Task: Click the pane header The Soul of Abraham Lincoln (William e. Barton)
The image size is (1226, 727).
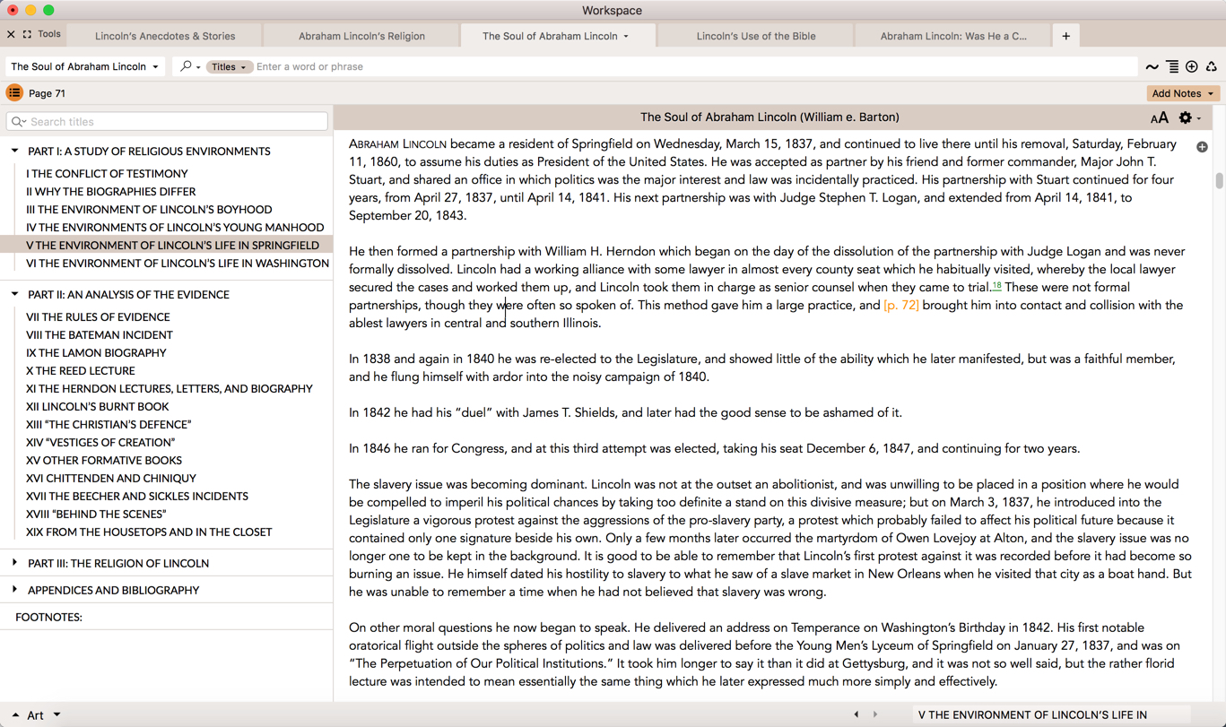Action: tap(770, 117)
